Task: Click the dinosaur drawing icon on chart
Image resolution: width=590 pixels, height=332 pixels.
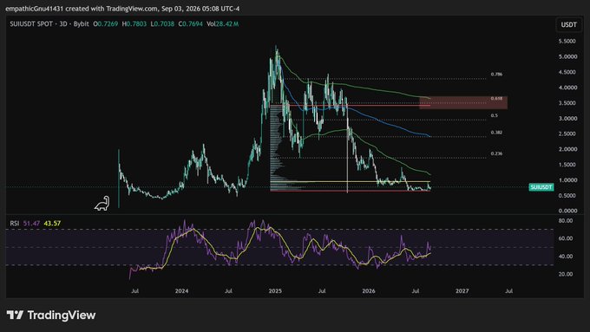Action: pos(102,204)
